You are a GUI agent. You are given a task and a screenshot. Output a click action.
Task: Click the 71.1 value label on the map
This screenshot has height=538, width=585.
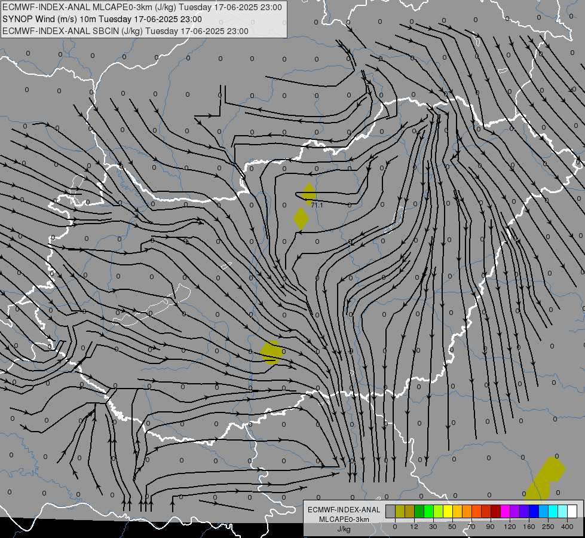[317, 206]
